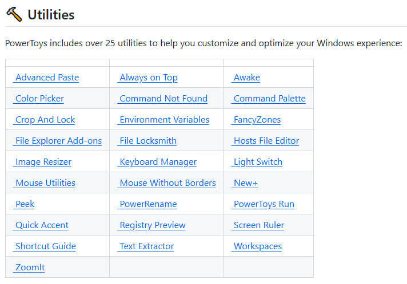Click the Peek link

tap(23, 204)
